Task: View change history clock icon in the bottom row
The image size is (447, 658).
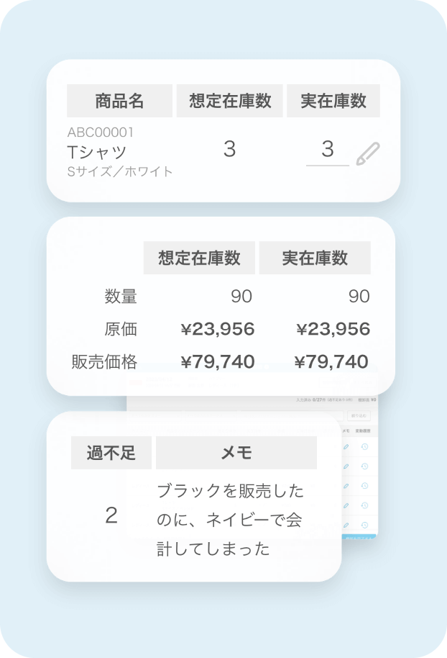Action: [364, 524]
